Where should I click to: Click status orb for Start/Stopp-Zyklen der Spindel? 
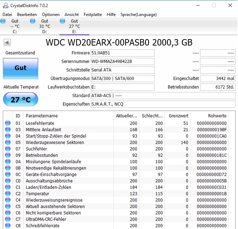pyautogui.click(x=8, y=136)
